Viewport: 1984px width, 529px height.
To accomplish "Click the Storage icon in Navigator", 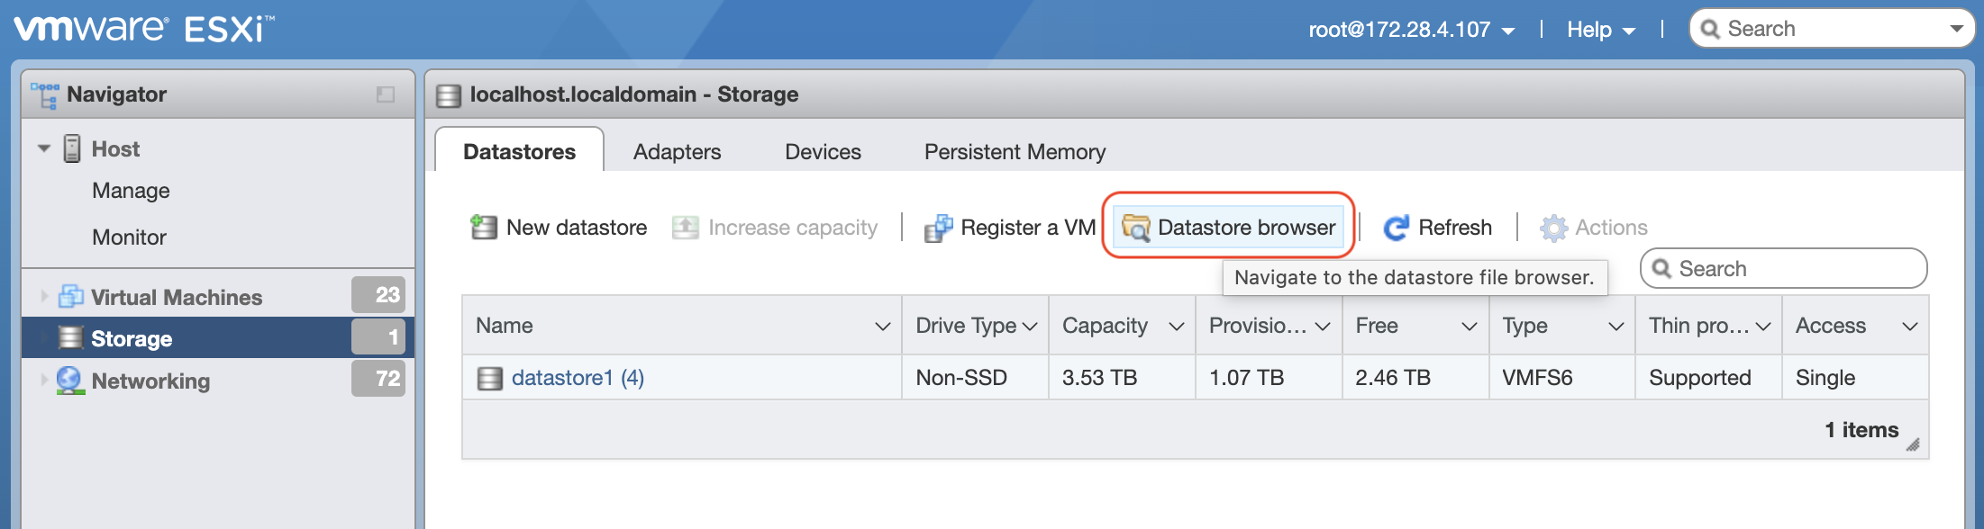I will [x=70, y=338].
